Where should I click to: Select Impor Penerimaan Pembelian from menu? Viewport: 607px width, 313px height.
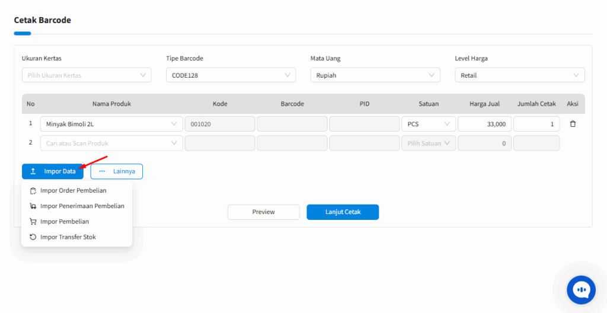(x=82, y=206)
